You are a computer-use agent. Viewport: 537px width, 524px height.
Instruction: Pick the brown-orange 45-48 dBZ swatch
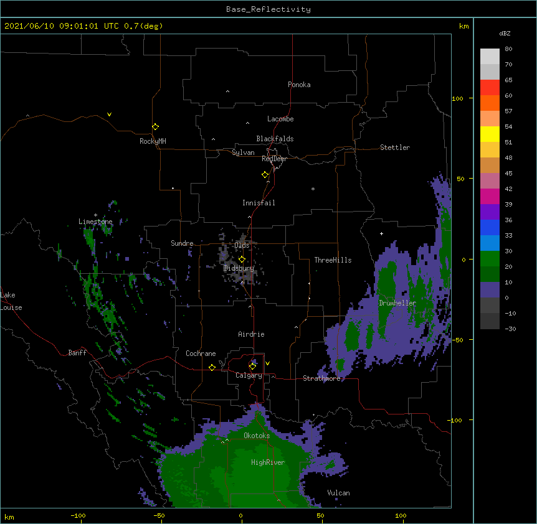[490, 165]
